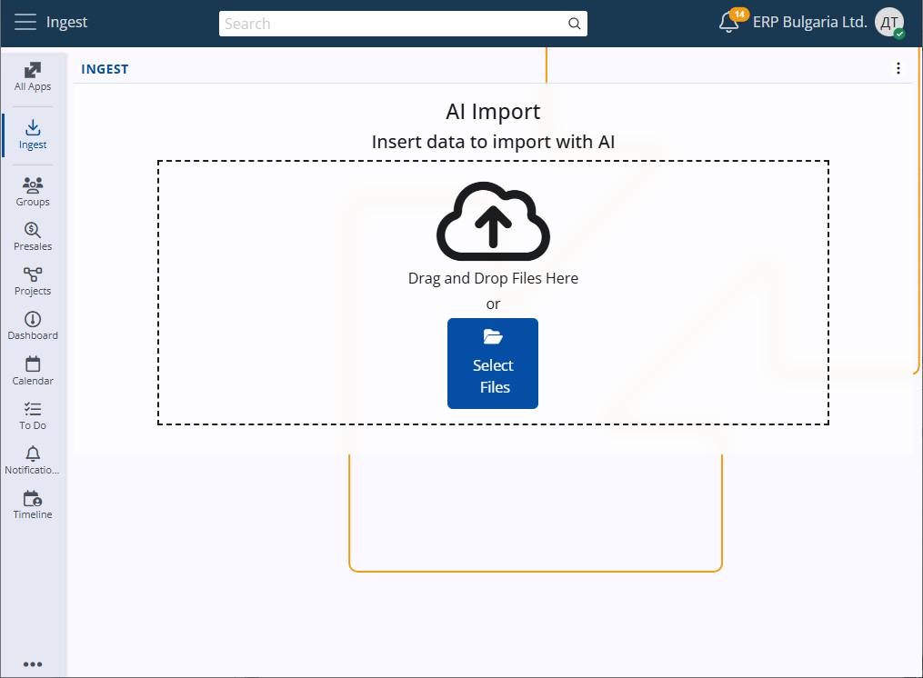This screenshot has height=678, width=923.
Task: Open the hamburger navigation menu
Action: point(25,23)
